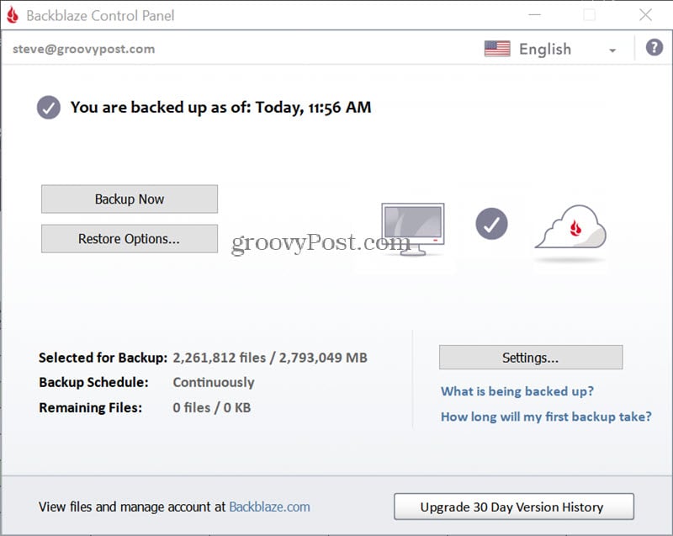Screen dimensions: 673x536
Task: Click Upgrade 30 Day Version History
Action: [x=513, y=507]
